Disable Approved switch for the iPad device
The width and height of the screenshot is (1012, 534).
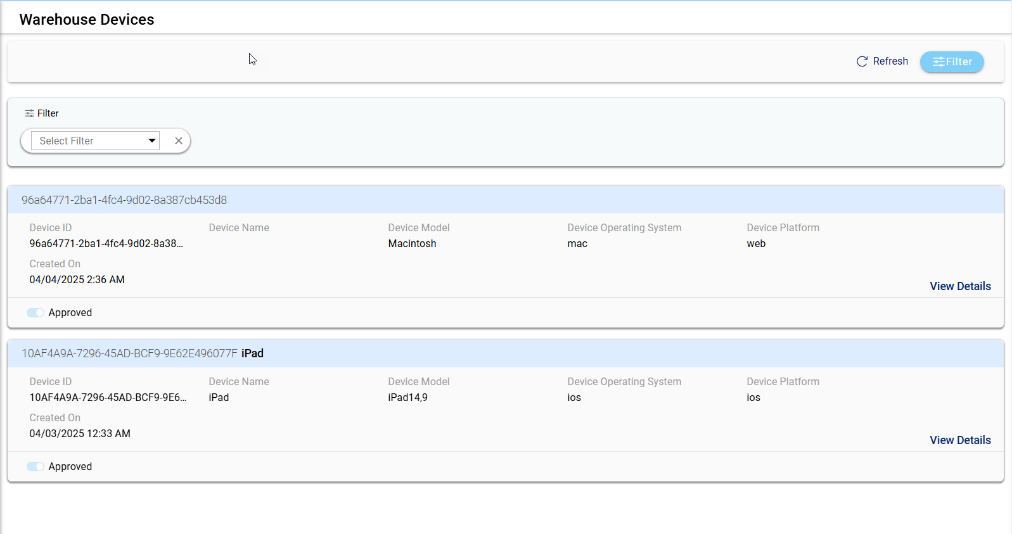35,467
